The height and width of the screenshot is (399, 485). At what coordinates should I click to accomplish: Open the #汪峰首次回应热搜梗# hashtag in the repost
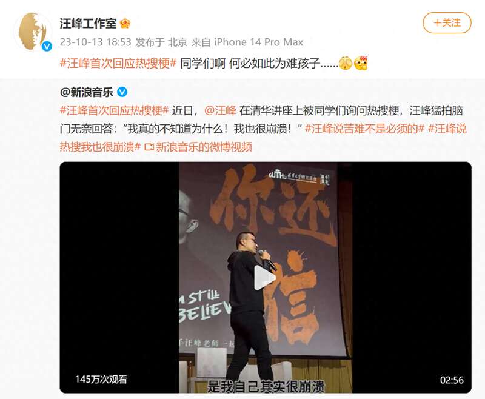pyautogui.click(x=114, y=110)
